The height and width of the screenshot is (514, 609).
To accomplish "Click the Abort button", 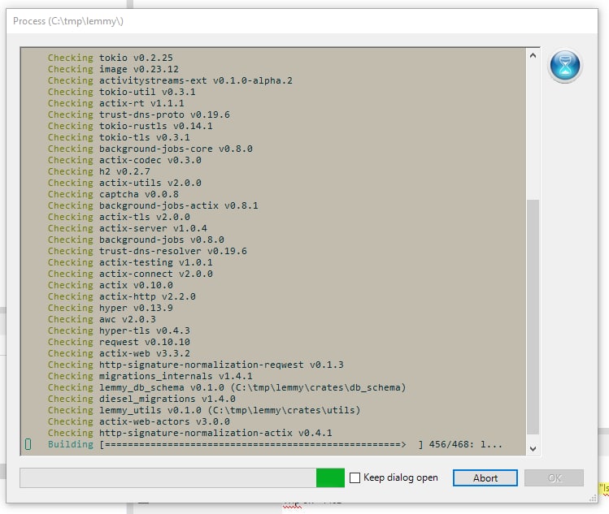I will click(485, 477).
